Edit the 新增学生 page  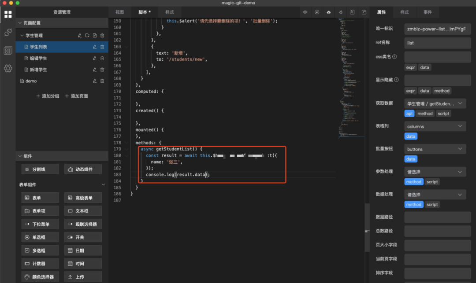click(94, 70)
